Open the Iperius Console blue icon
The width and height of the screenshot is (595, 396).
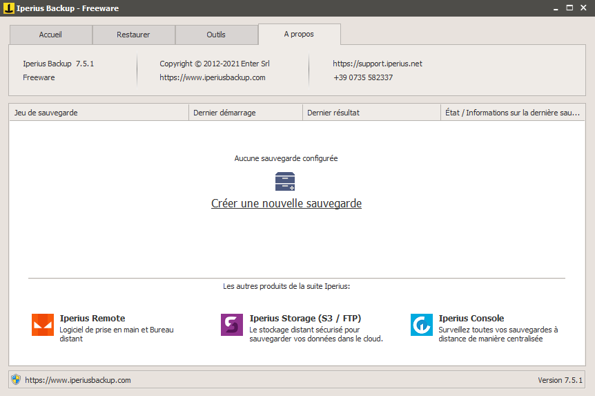tap(422, 325)
